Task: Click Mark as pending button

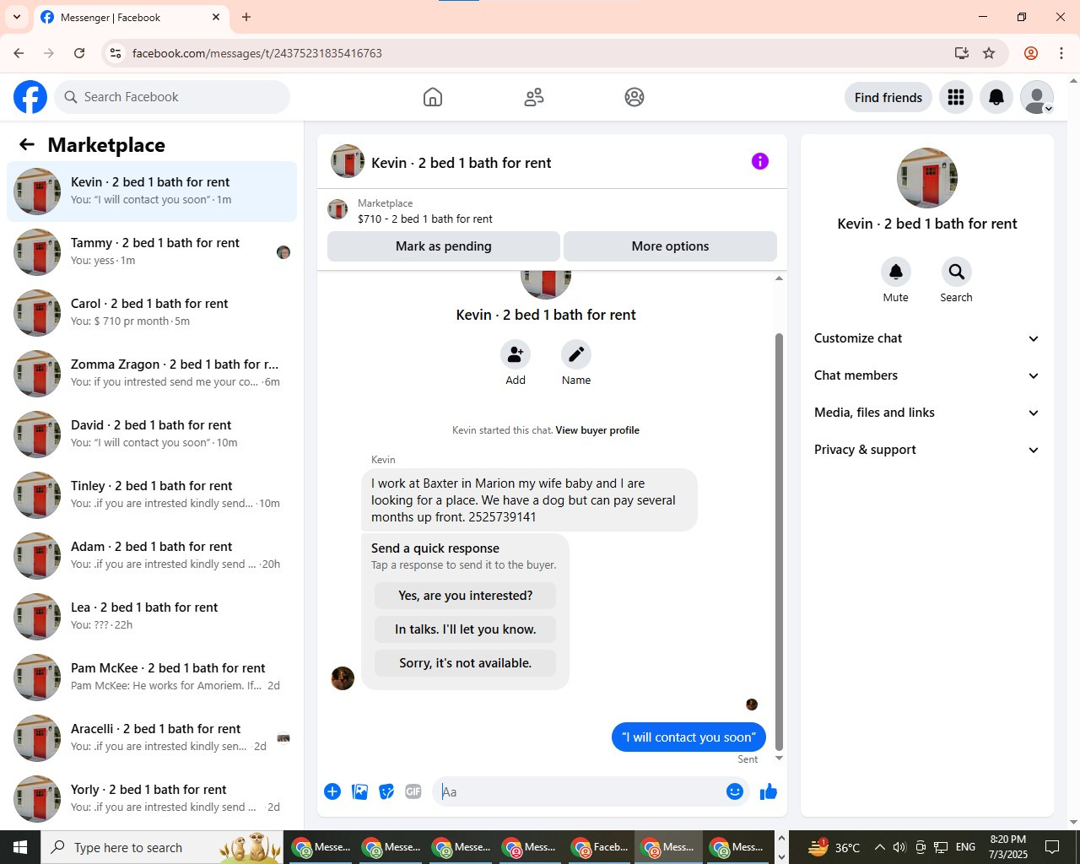Action: point(444,246)
